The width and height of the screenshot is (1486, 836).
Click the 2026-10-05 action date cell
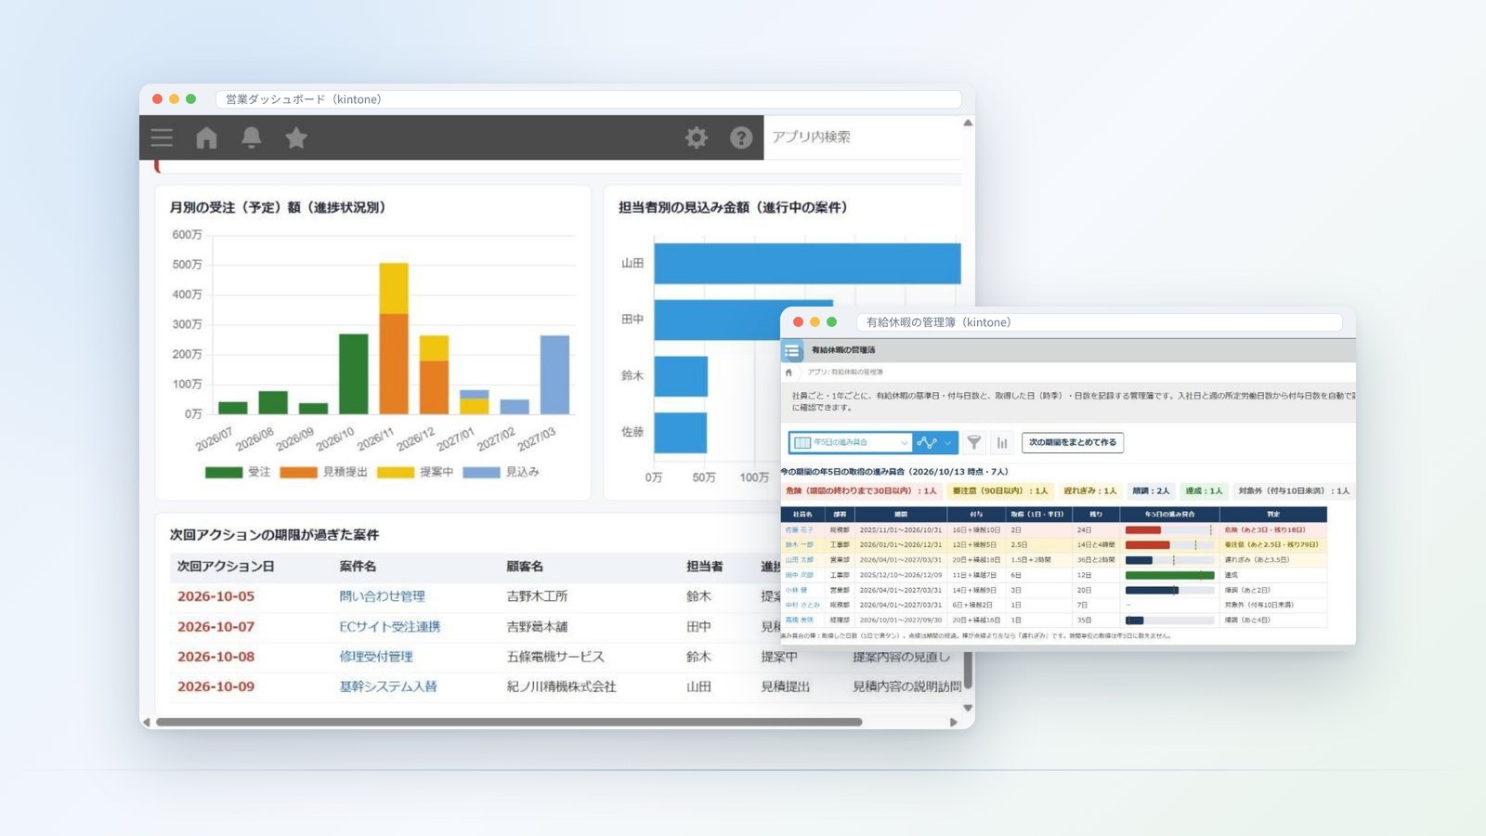tap(215, 596)
